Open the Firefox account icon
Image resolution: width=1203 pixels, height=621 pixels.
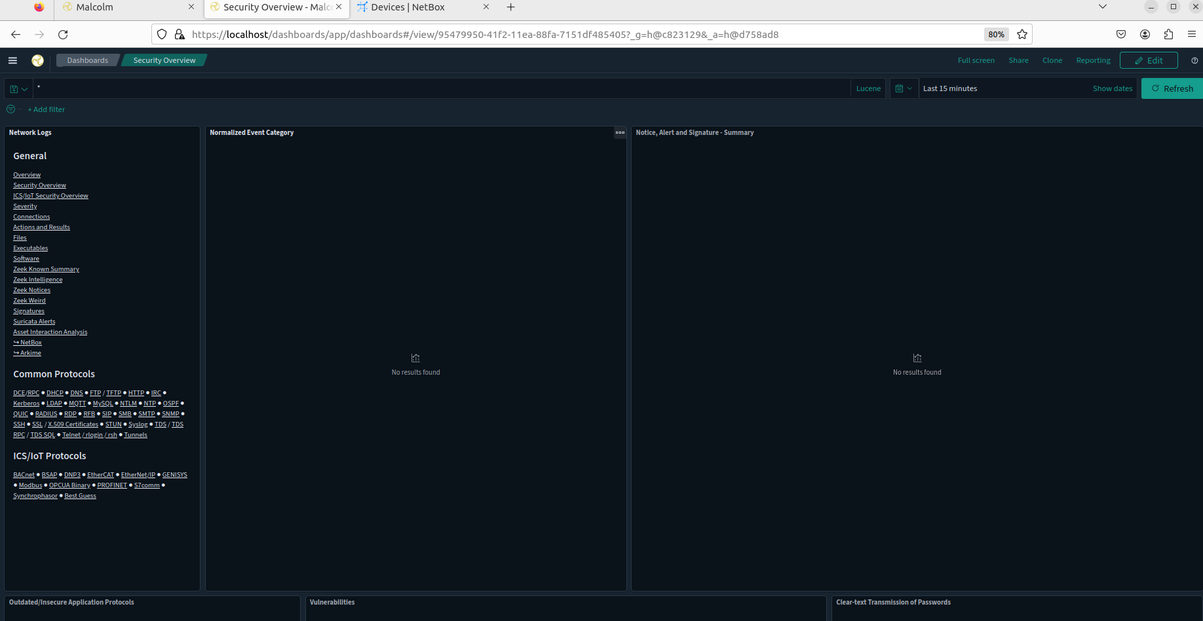tap(1145, 34)
